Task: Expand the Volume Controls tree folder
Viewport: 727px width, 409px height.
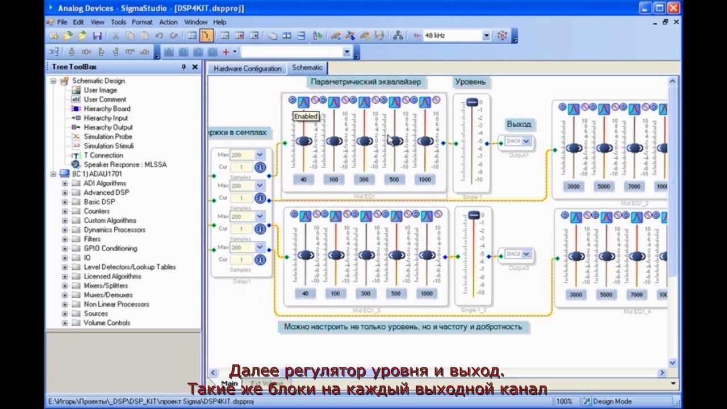Action: [65, 323]
